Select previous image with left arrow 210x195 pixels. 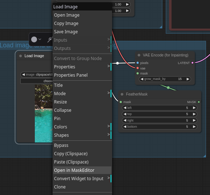(x=24, y=75)
